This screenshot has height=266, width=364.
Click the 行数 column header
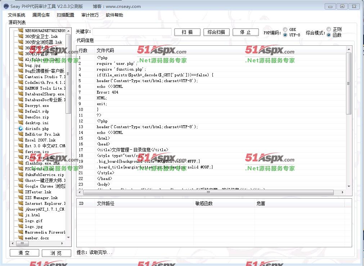point(86,50)
